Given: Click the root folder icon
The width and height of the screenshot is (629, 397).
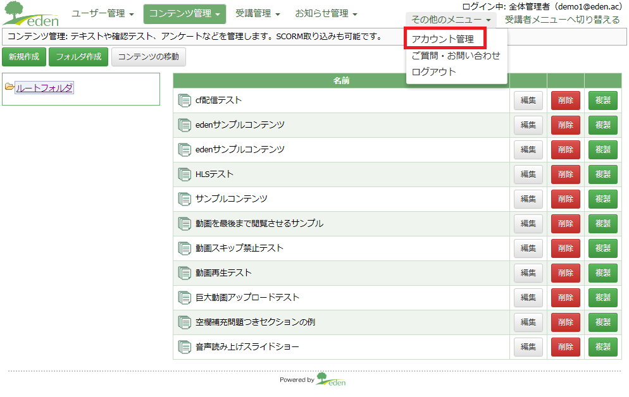Looking at the screenshot, I should [x=9, y=87].
